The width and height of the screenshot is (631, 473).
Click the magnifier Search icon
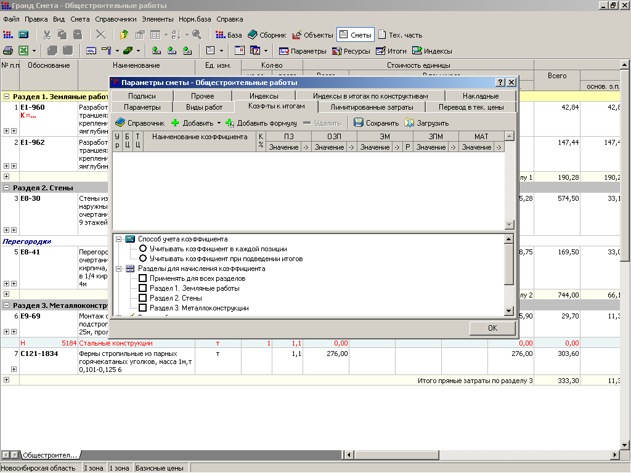tap(197, 34)
